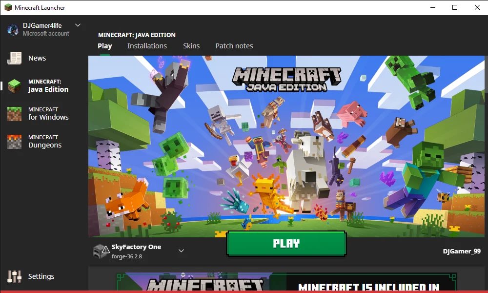This screenshot has width=488, height=293.
Task: Select Minecraft for Windows sidebar label
Action: [x=48, y=114]
